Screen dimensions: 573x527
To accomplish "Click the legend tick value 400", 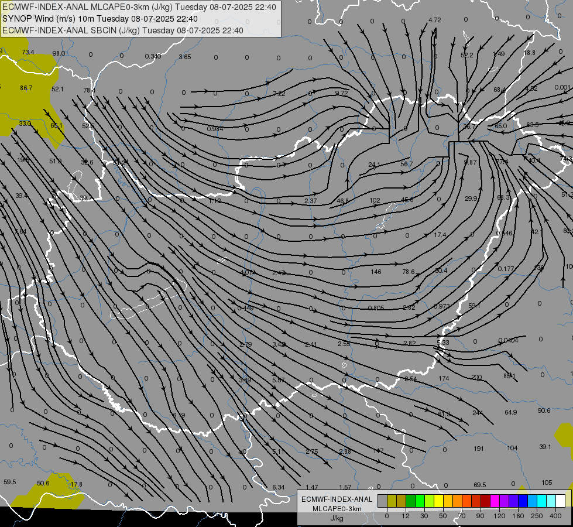I will click(555, 516).
